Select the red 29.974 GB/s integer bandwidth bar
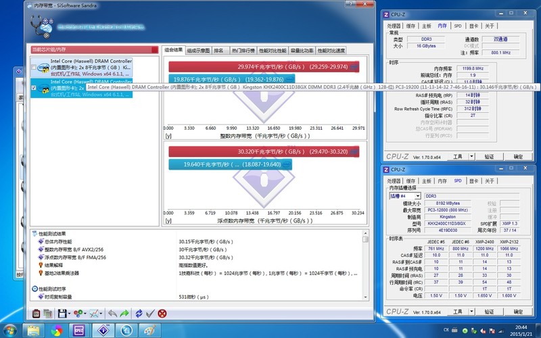541x338 pixels. pos(264,67)
